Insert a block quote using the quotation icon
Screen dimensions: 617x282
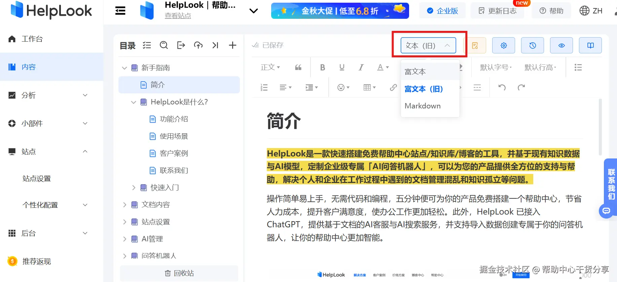[x=298, y=67]
